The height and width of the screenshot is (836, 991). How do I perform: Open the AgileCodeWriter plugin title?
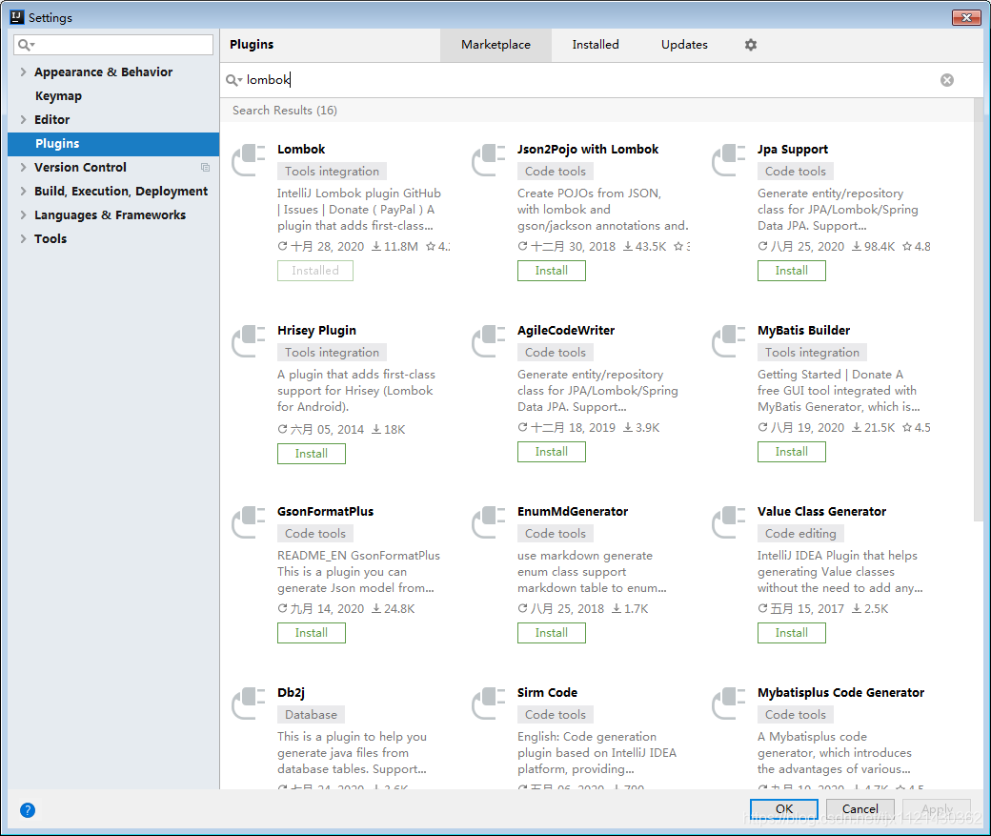click(566, 330)
